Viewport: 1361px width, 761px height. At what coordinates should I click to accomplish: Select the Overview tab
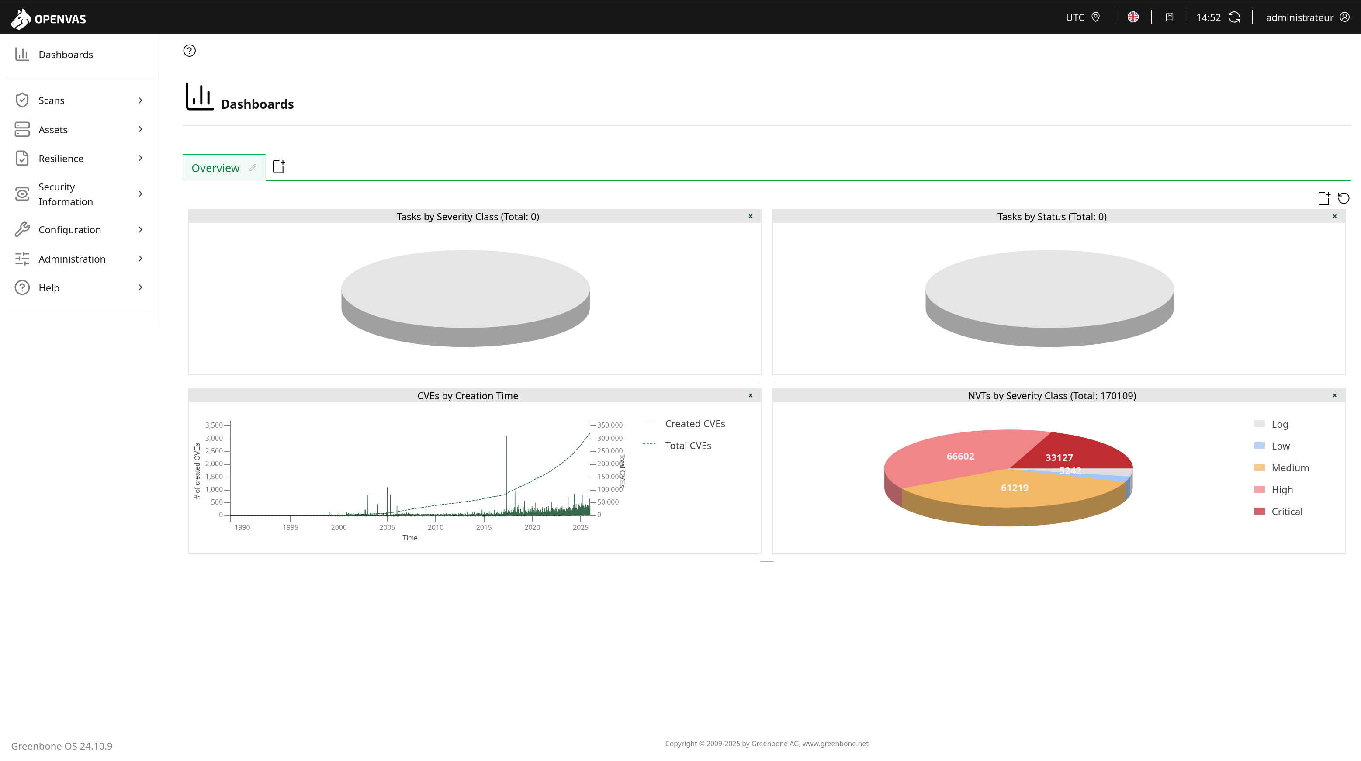coord(215,168)
